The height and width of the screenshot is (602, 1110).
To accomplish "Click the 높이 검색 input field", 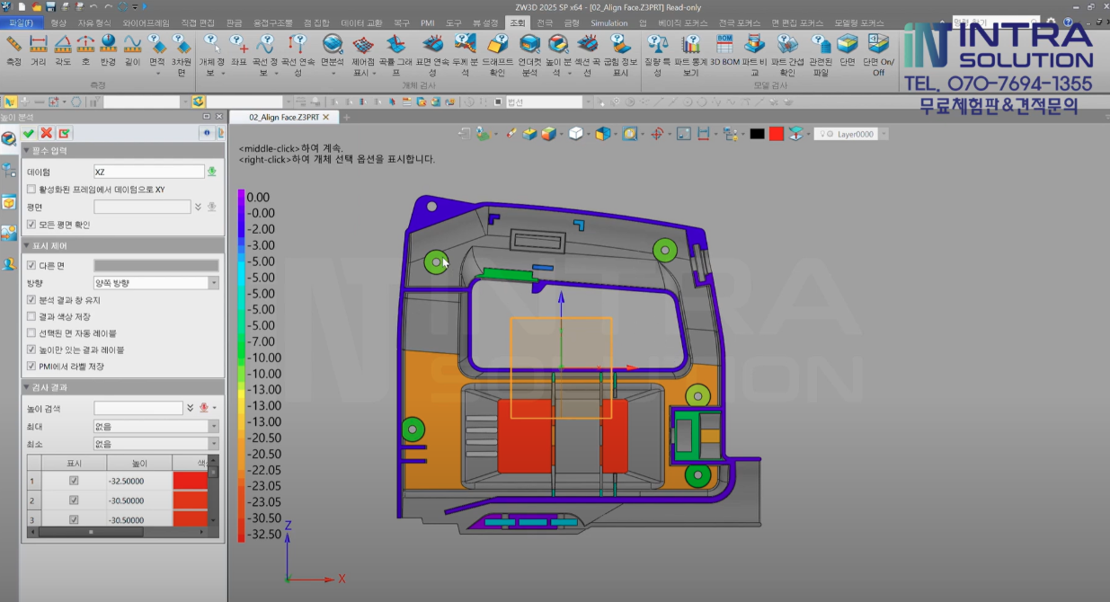I will point(138,408).
